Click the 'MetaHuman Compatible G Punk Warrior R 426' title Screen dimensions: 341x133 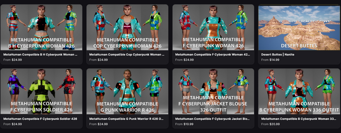coord(127,119)
